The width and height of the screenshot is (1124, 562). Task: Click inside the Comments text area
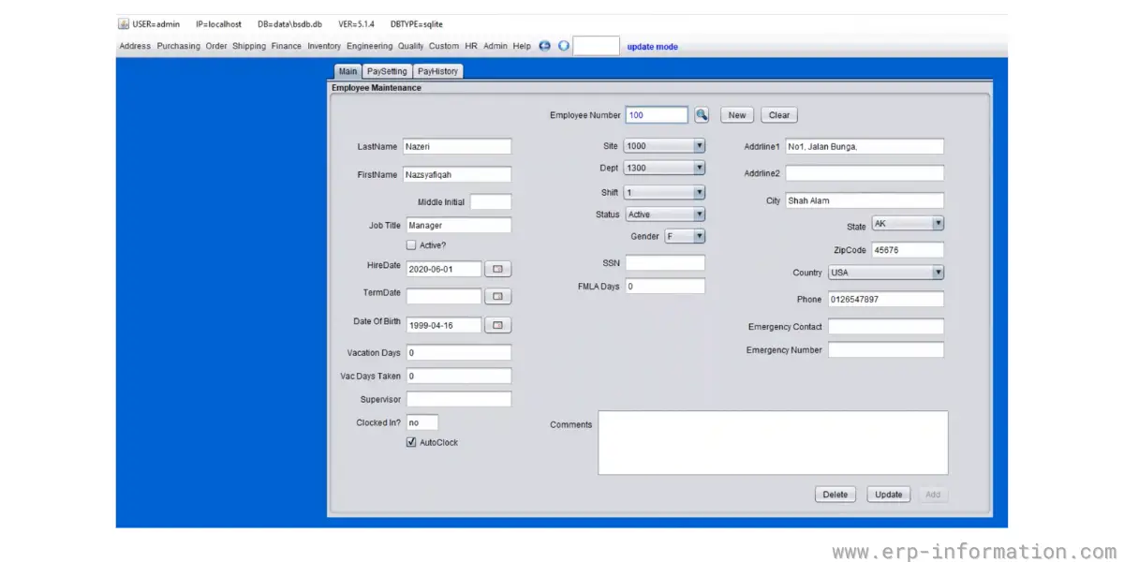tap(773, 442)
